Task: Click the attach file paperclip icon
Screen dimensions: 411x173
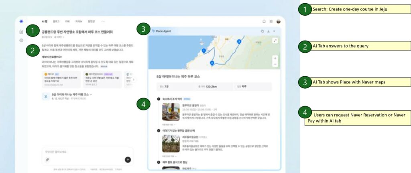Action: [x=47, y=160]
